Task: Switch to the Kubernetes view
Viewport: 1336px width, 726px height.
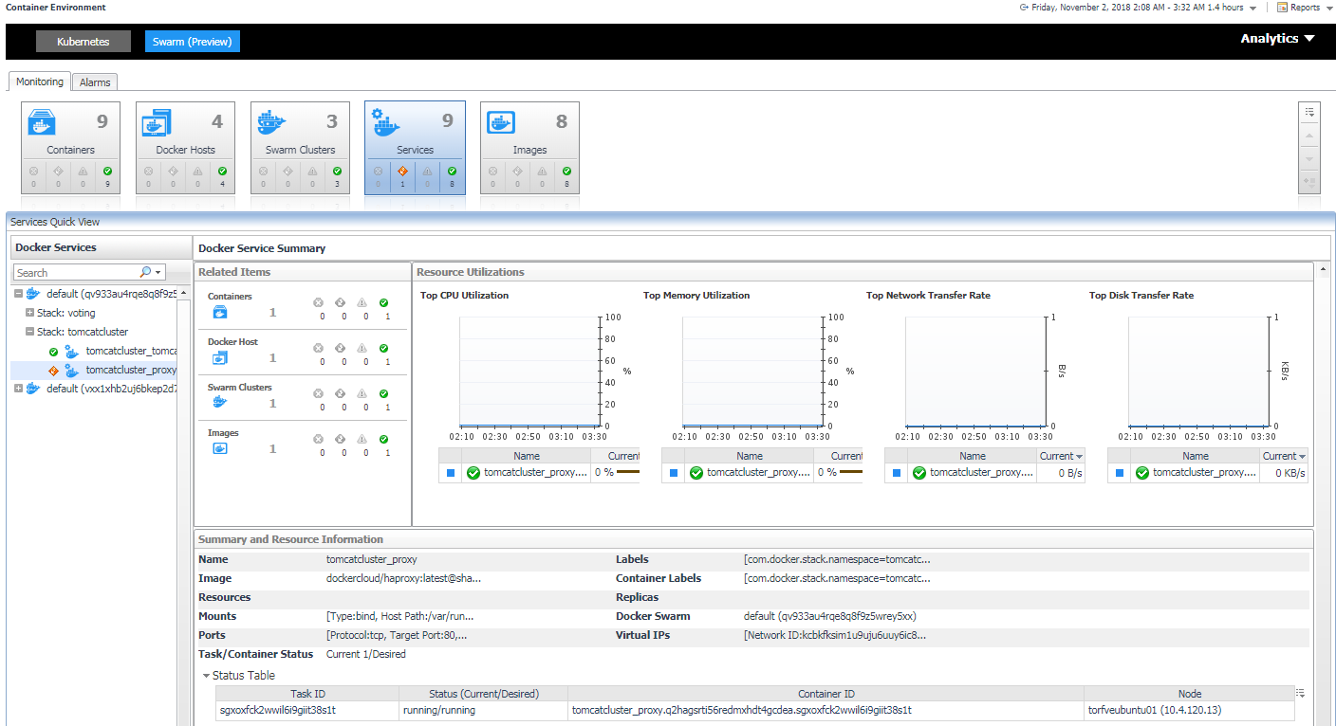Action: pyautogui.click(x=83, y=42)
